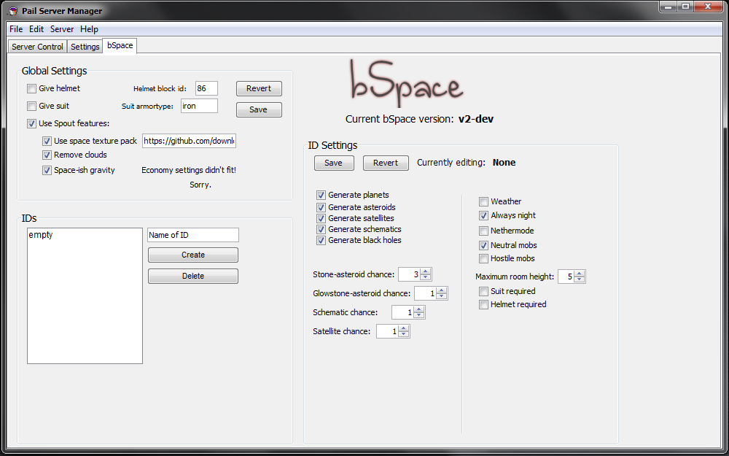
Task: Click the Pail Server Manager title bar icon
Action: click(12, 11)
